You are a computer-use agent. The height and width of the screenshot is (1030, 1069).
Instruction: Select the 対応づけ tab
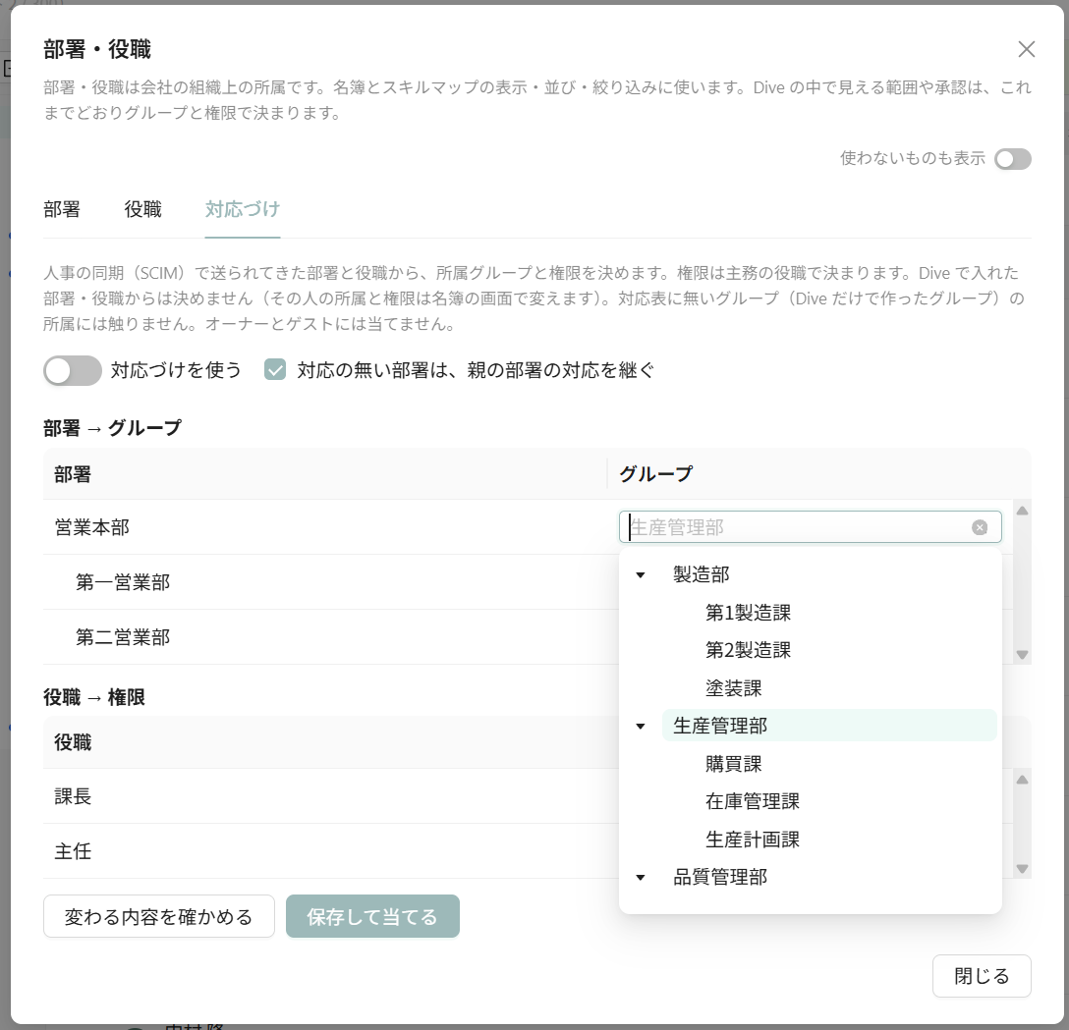point(243,209)
